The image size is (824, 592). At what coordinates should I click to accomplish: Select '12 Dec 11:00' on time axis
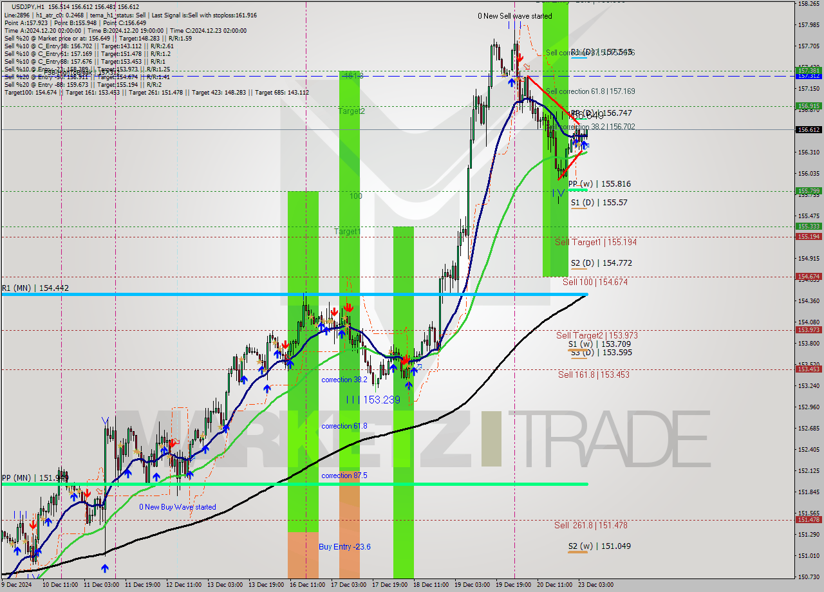click(x=184, y=585)
